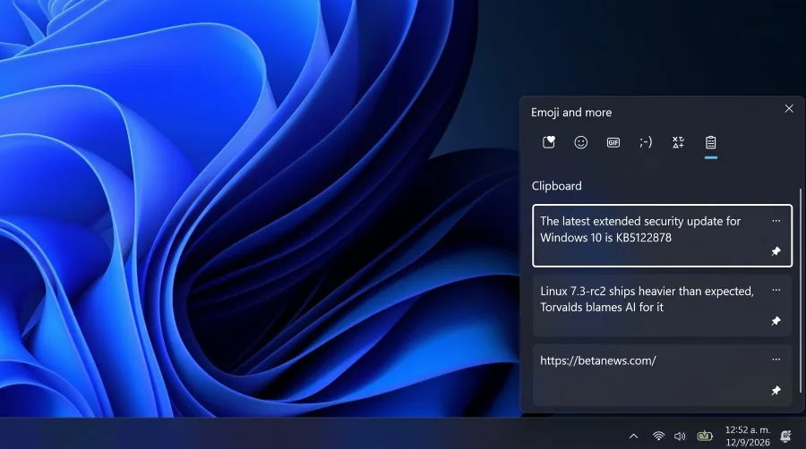Paste the https://betanews.com/ clipboard entry
The height and width of the screenshot is (449, 806).
(x=662, y=375)
